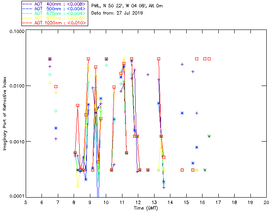The width and height of the screenshot is (274, 219).
Task: Click the blue asterisk marker at time 14.7
Action: coord(182,113)
